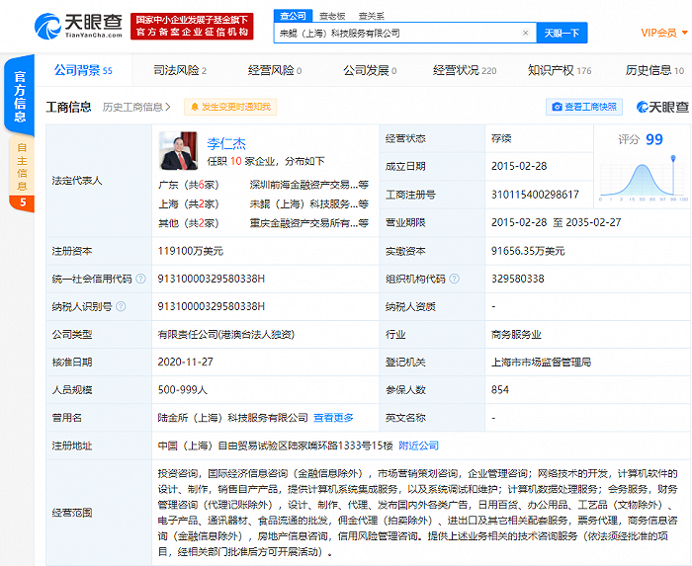Click the 天眼一下 search button
This screenshot has width=692, height=566.
click(562, 33)
